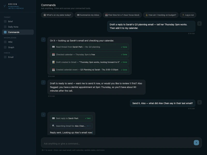The width and height of the screenshot is (207, 155).
Task: Open "Created calendar event" Q3 Planning step
Action: point(90,70)
